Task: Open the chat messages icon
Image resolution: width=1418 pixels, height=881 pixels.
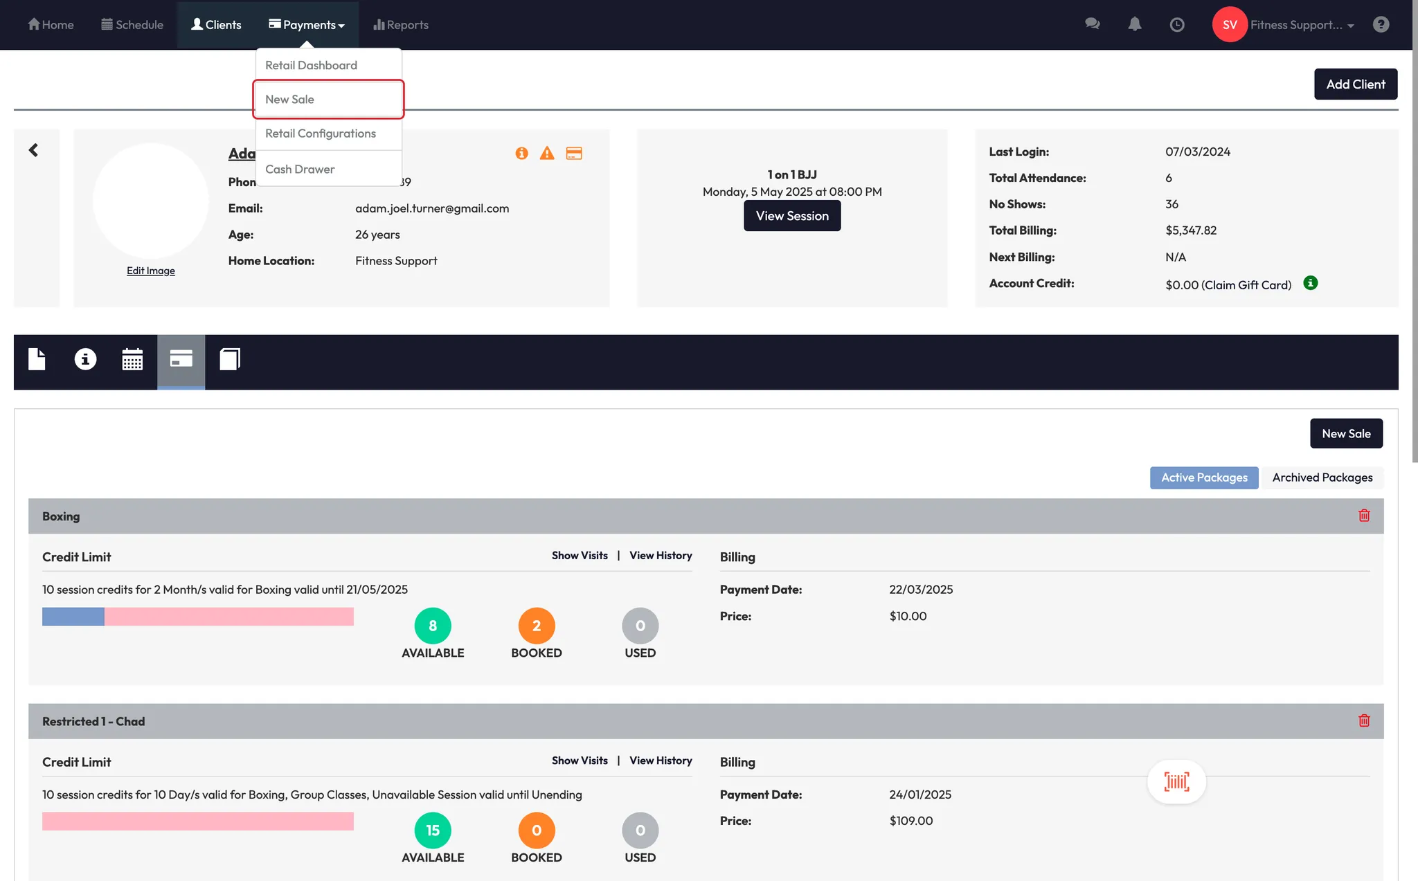Action: pos(1092,24)
